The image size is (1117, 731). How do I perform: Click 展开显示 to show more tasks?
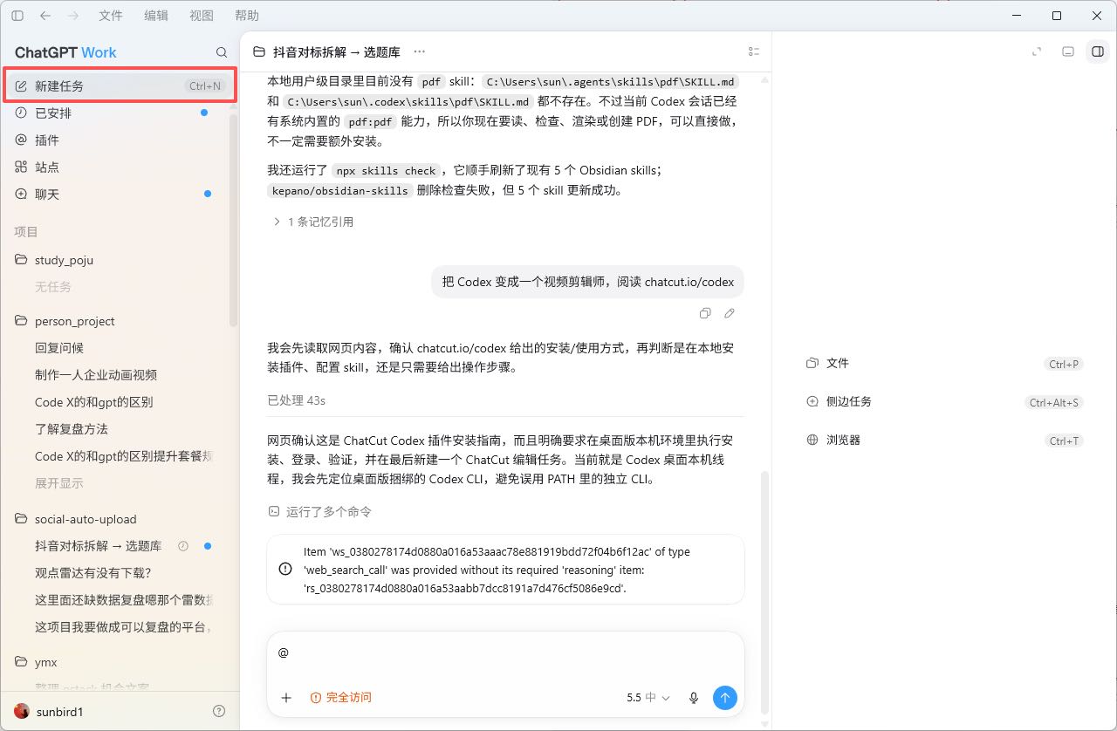pos(59,483)
